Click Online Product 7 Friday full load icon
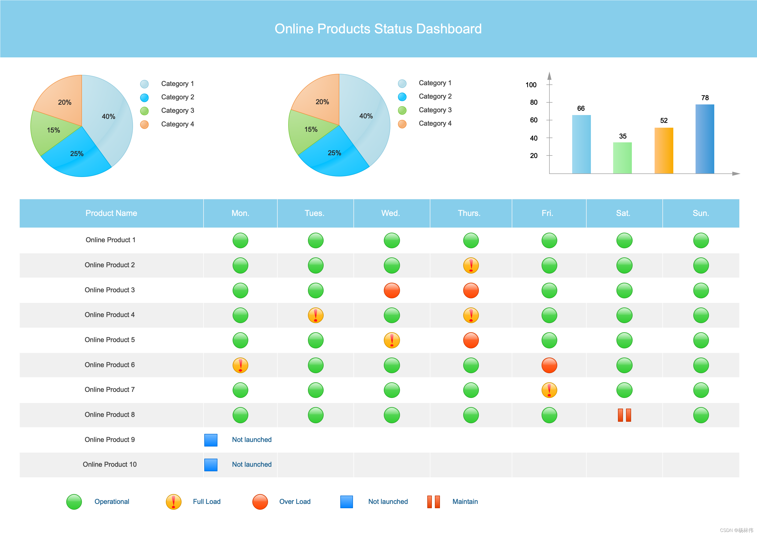Screen dimensions: 757x535 [549, 390]
